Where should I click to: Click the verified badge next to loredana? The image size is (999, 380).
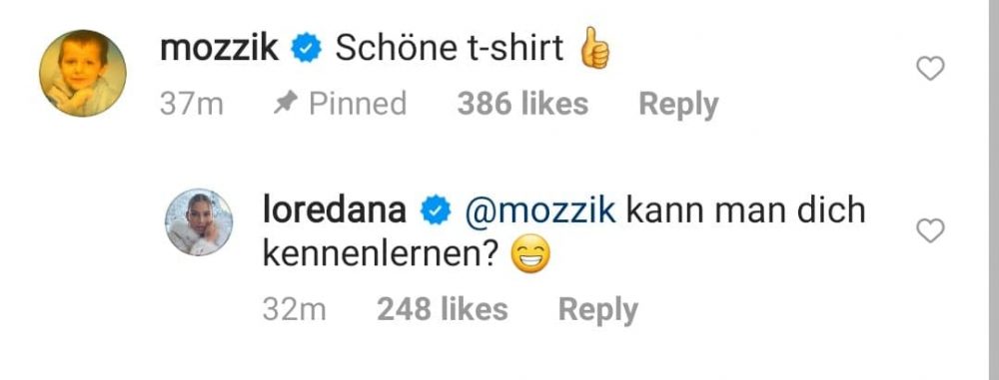[436, 212]
